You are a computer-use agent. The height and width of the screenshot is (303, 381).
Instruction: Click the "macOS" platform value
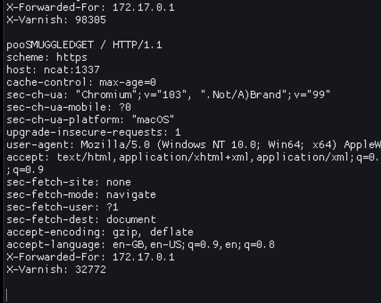pyautogui.click(x=153, y=120)
